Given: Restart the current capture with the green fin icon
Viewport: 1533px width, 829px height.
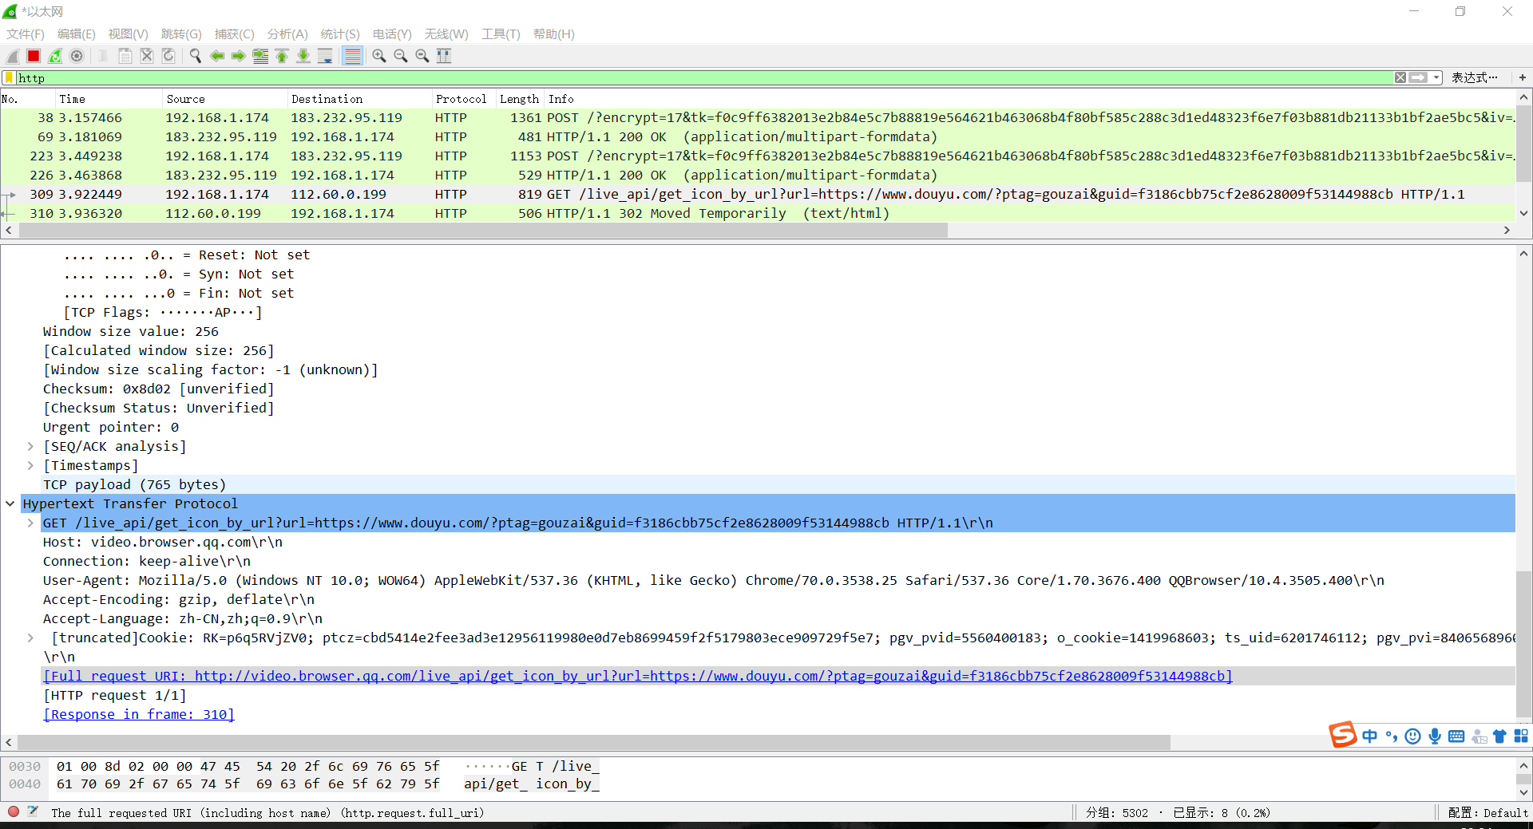Looking at the screenshot, I should (x=55, y=56).
